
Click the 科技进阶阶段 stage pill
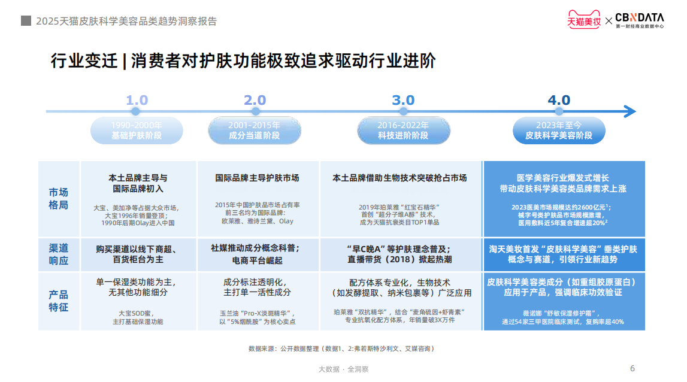click(402, 131)
